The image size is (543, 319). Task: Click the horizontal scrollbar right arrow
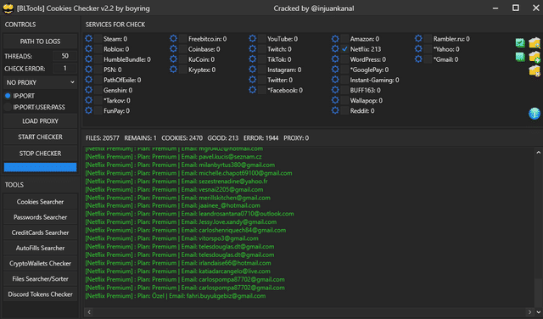point(529,312)
